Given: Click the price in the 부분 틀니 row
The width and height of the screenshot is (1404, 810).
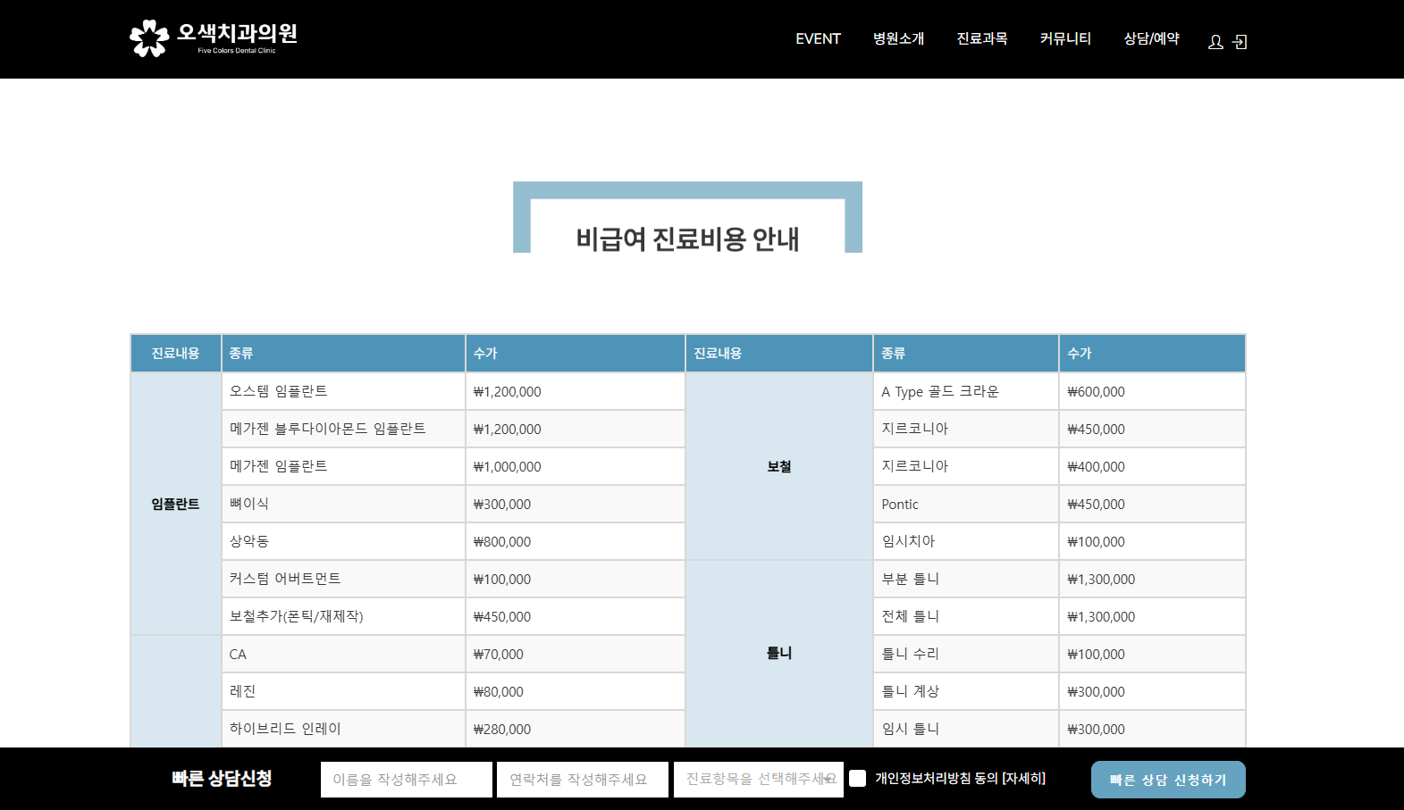Looking at the screenshot, I should (x=1152, y=579).
